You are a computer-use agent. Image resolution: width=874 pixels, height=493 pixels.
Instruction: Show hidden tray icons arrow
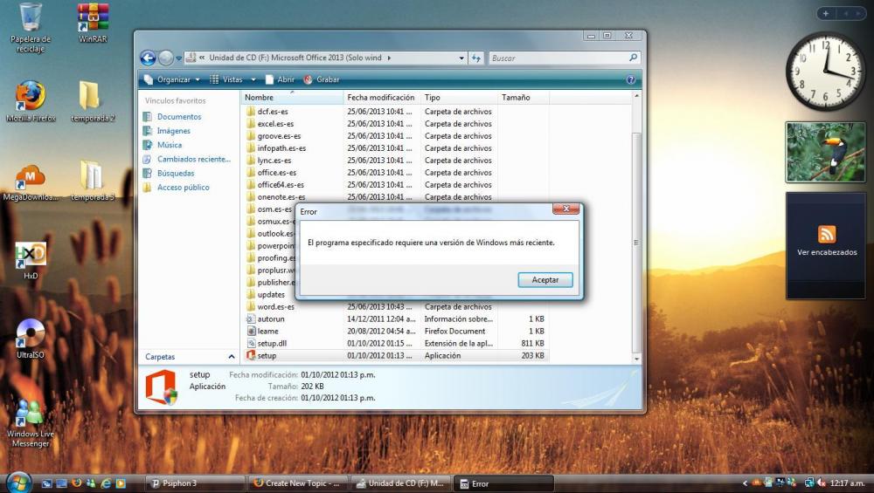[x=746, y=483]
